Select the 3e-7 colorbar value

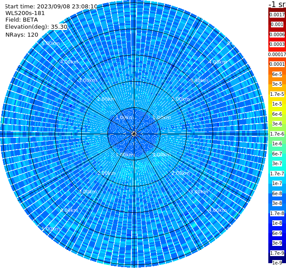click(x=277, y=163)
